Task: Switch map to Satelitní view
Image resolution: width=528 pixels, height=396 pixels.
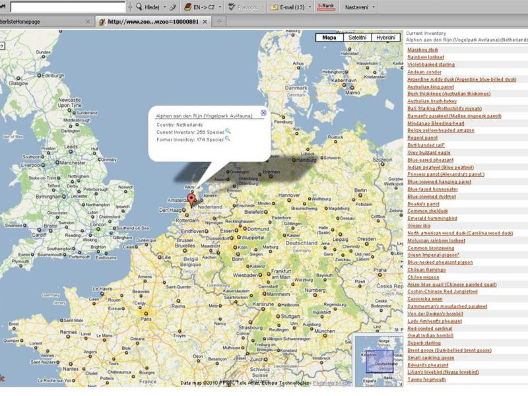Action: click(x=357, y=38)
